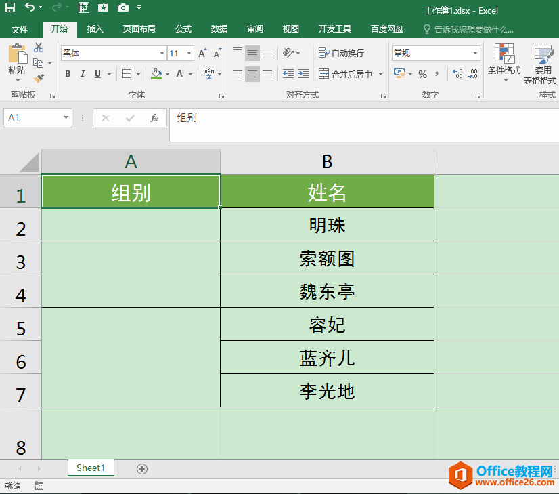
Task: Increase decimal places icon
Action: click(457, 74)
